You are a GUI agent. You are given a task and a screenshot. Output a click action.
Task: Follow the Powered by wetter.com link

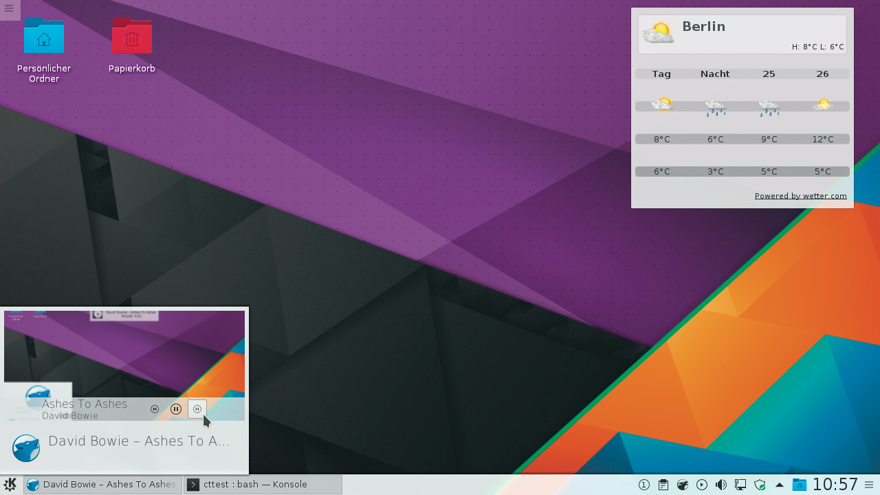point(800,196)
